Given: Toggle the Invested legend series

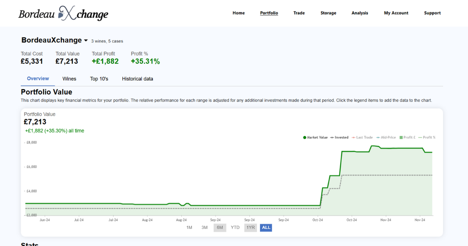Looking at the screenshot, I should tap(339, 137).
